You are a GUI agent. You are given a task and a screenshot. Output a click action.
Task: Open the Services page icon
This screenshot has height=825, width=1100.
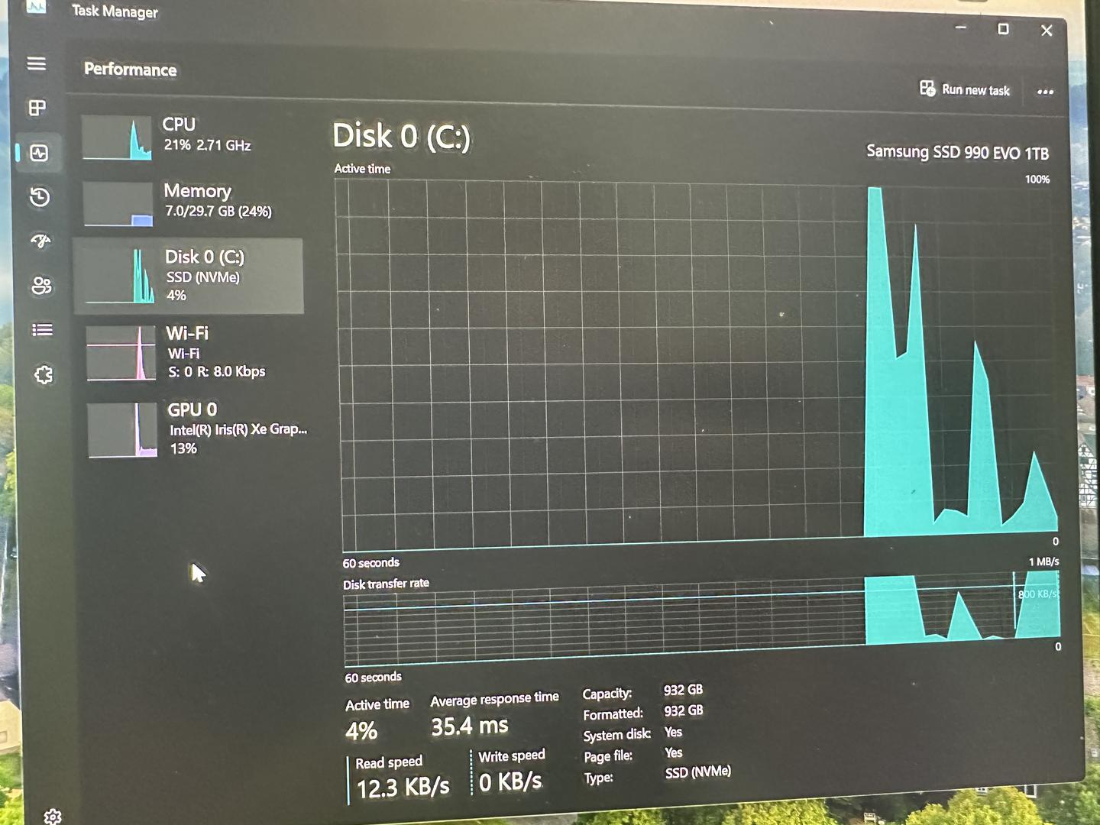pyautogui.click(x=44, y=374)
